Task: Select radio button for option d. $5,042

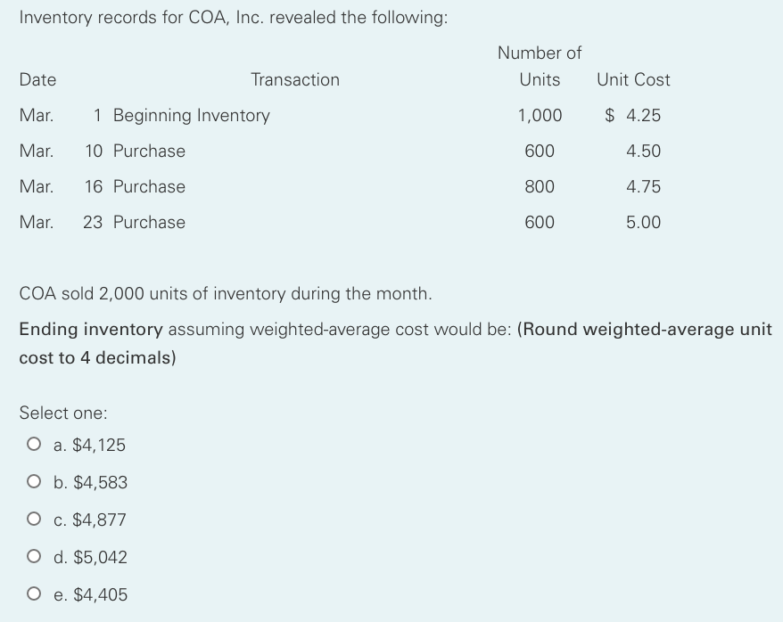Action: click(34, 557)
